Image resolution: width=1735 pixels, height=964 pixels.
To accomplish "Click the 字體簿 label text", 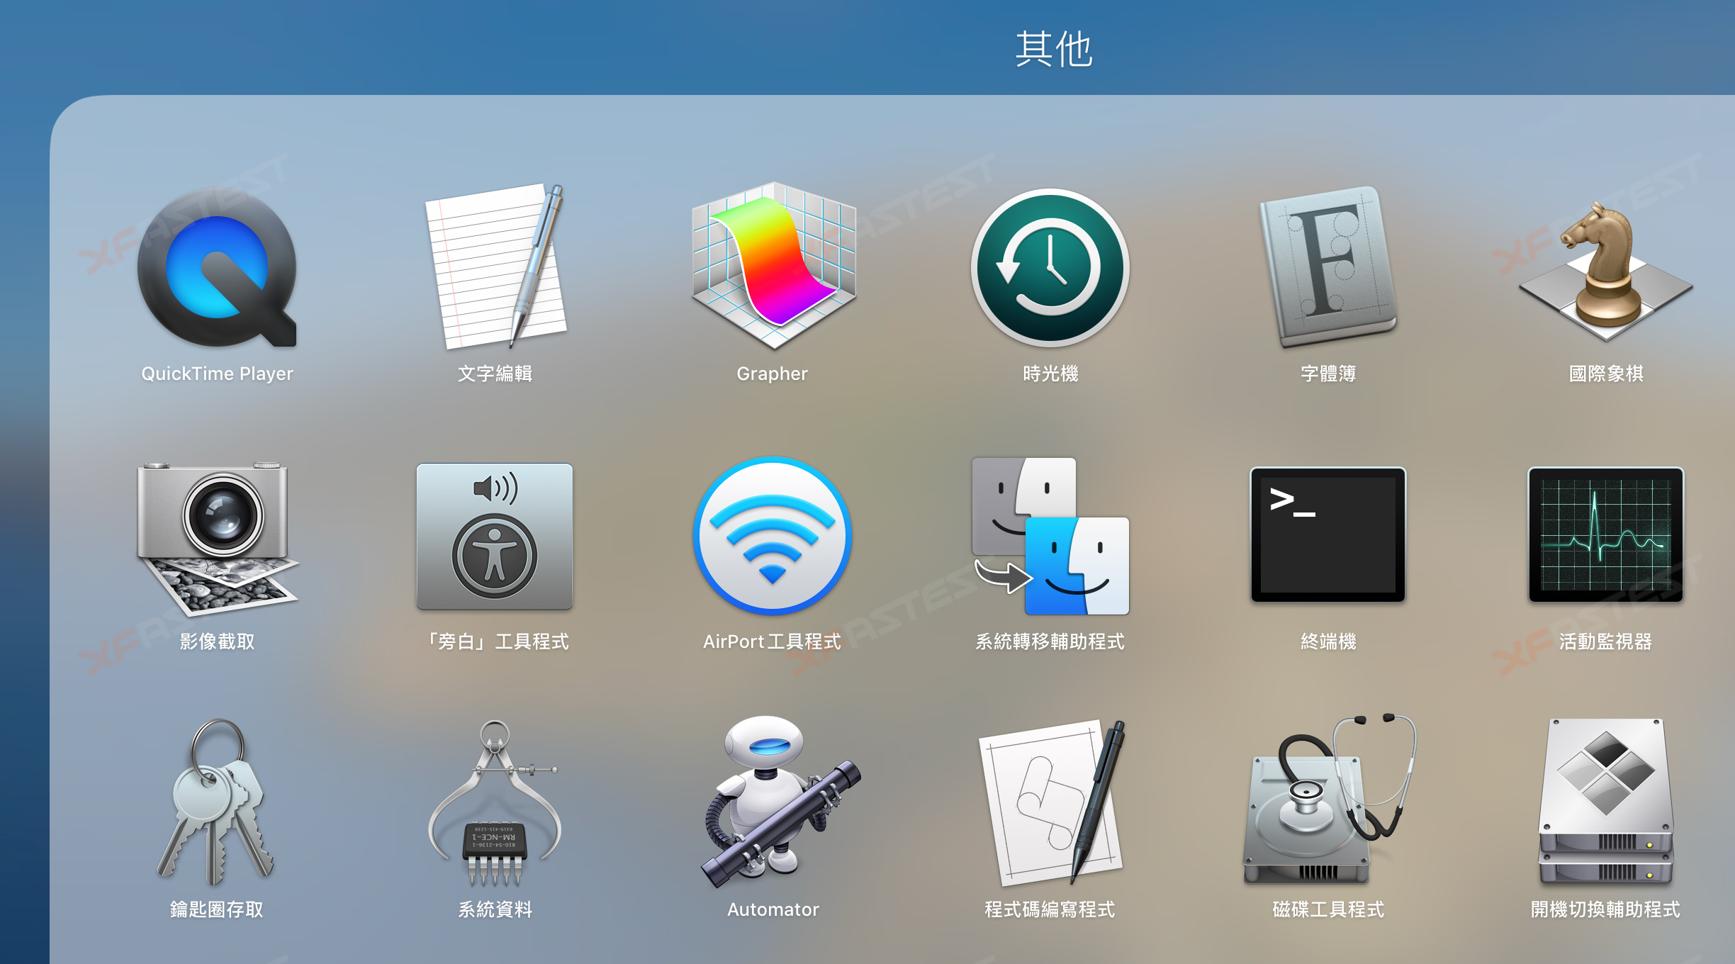I will pyautogui.click(x=1328, y=374).
